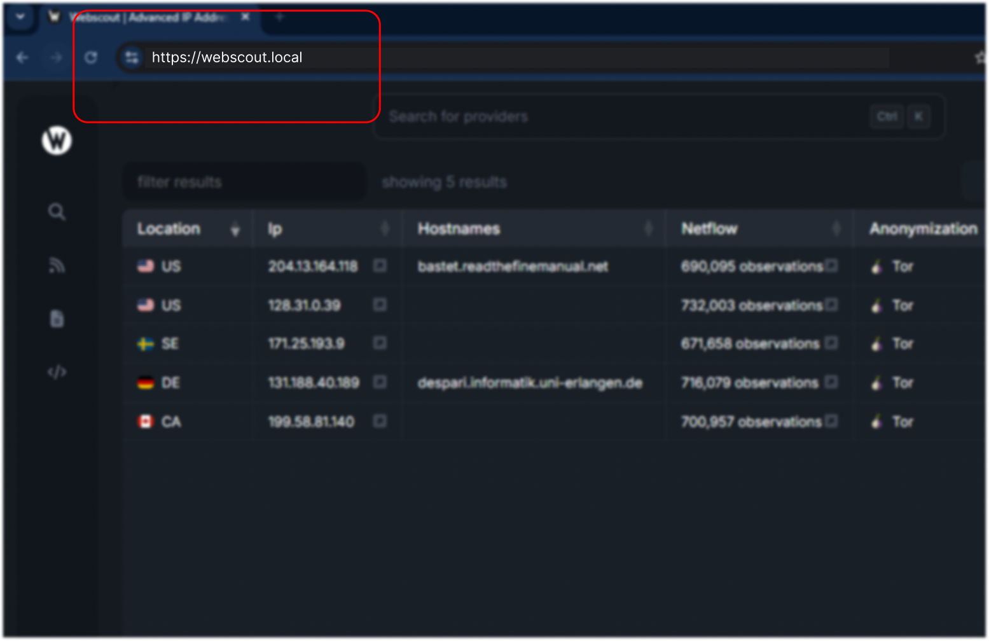This screenshot has height=641, width=989.
Task: Sort table by Ip column
Action: [x=385, y=229]
